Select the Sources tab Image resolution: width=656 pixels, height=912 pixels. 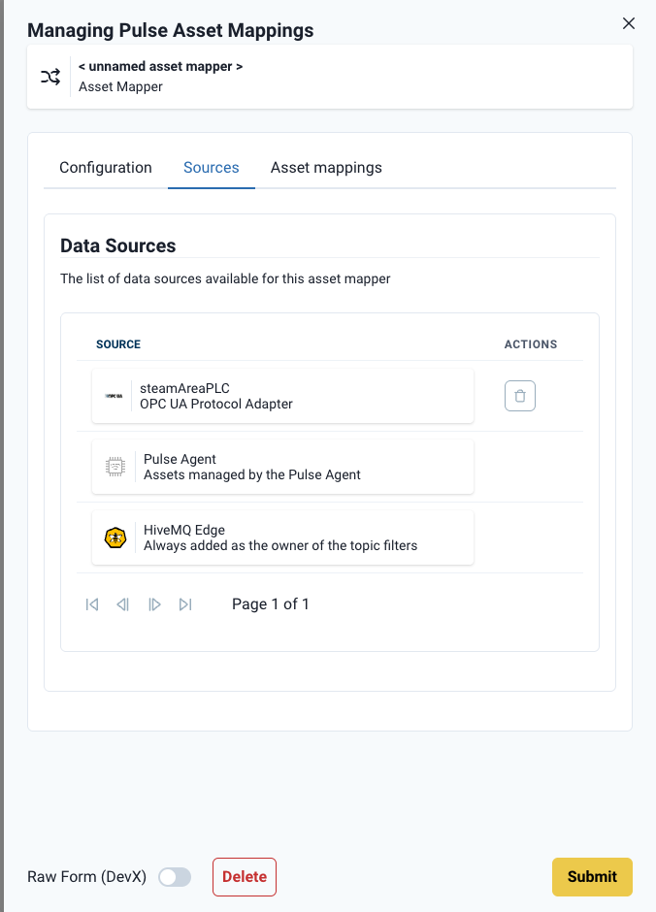point(211,167)
